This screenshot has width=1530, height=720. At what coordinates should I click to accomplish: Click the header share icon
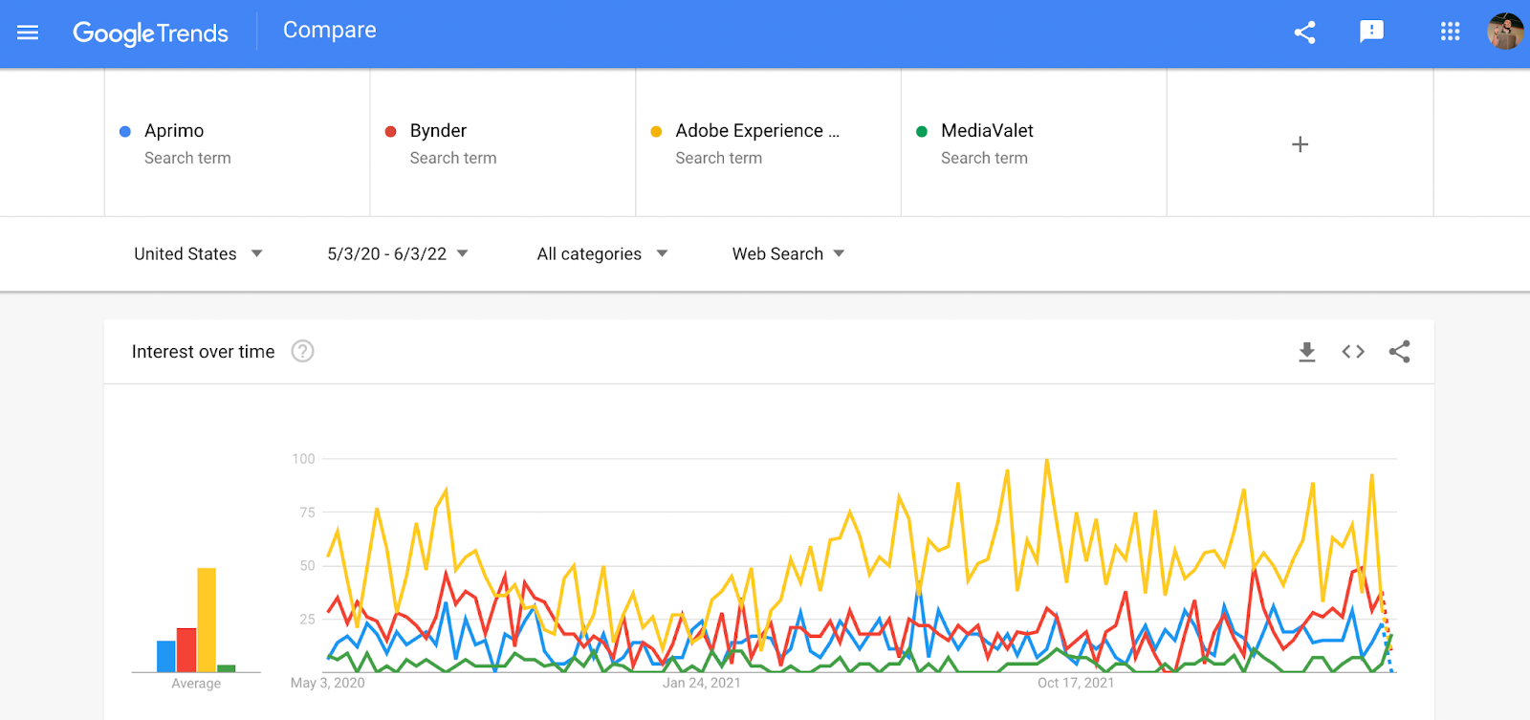click(x=1304, y=33)
